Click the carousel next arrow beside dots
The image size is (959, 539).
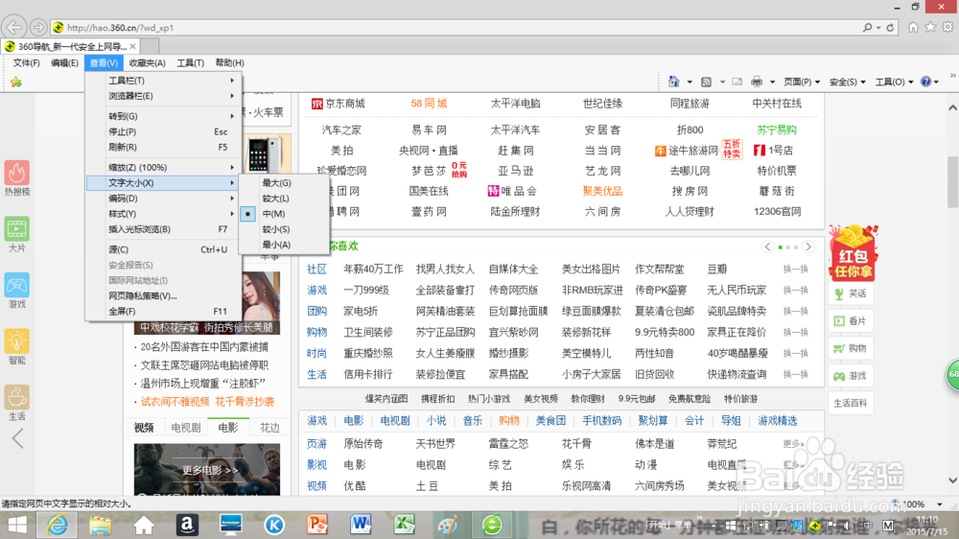pyautogui.click(x=807, y=246)
